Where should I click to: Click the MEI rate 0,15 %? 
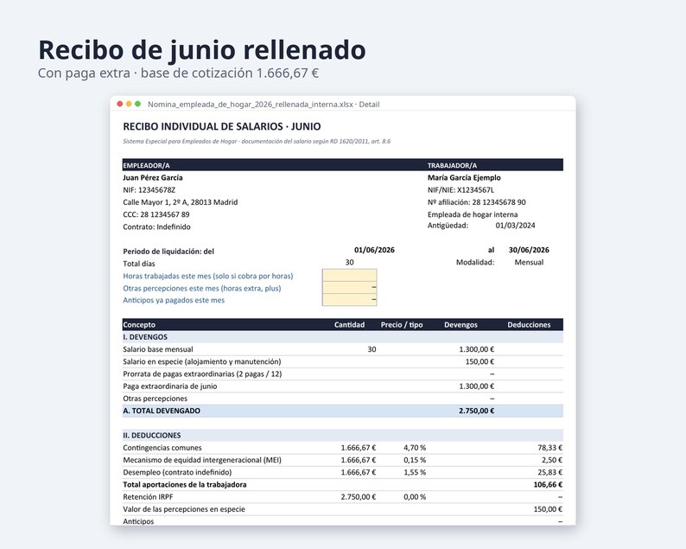[x=415, y=460]
